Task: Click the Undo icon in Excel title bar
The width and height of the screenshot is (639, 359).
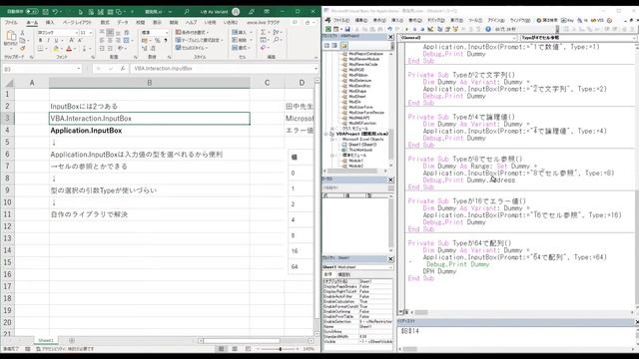Action: pos(55,11)
